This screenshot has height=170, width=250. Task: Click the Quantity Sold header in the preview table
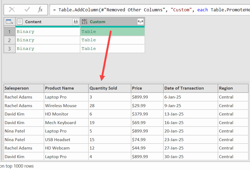pyautogui.click(x=103, y=88)
